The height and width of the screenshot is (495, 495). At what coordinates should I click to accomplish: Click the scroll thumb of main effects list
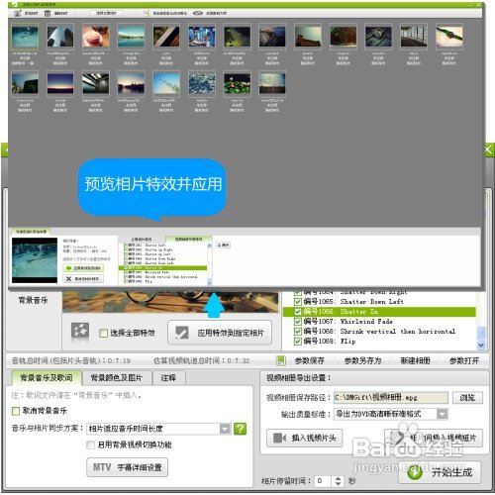[x=481, y=333]
